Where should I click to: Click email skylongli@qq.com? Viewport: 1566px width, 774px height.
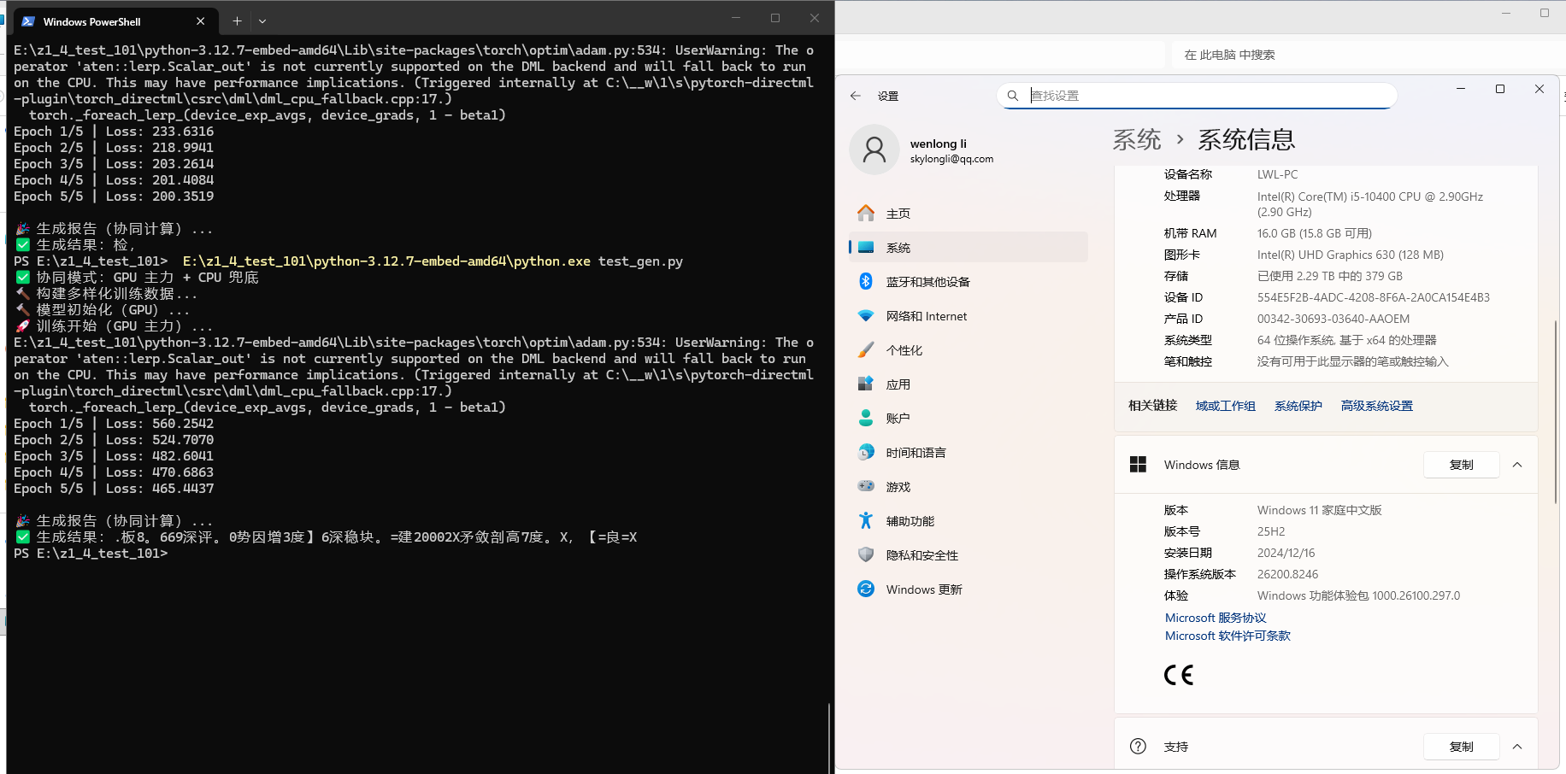[x=951, y=159]
